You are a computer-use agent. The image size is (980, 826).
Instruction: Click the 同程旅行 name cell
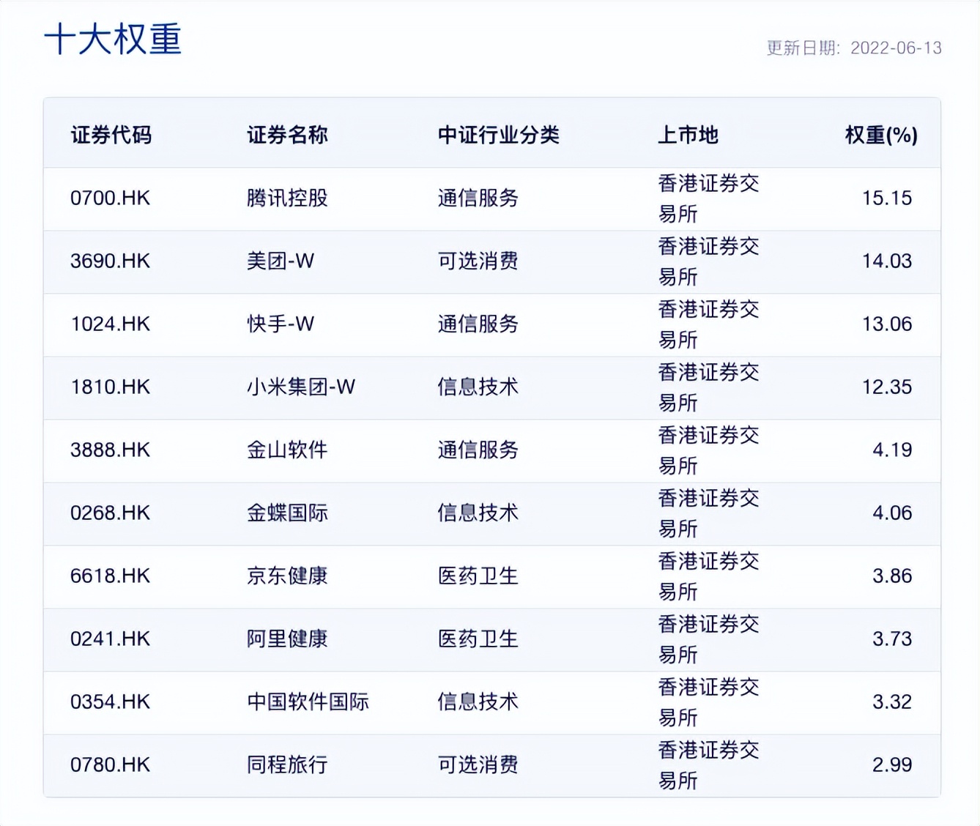pos(287,765)
